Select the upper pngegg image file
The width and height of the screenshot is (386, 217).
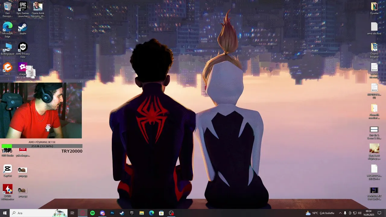tap(23, 172)
